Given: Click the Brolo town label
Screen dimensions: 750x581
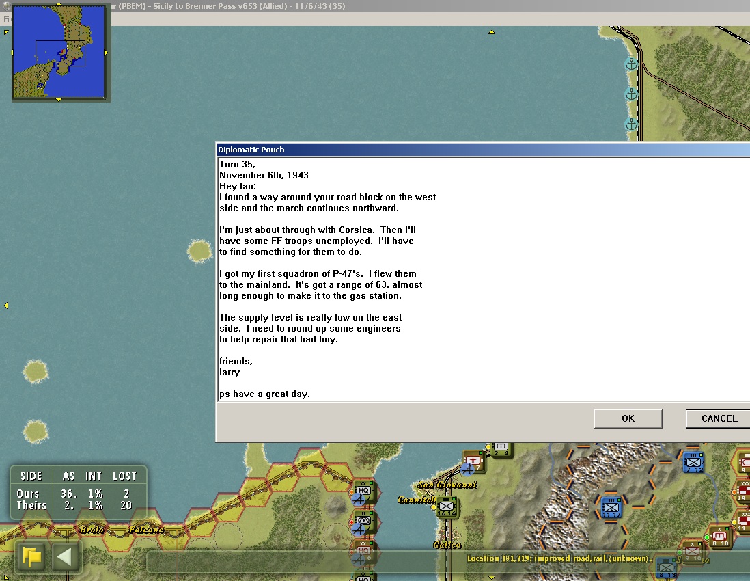Looking at the screenshot, I should click(x=92, y=529).
